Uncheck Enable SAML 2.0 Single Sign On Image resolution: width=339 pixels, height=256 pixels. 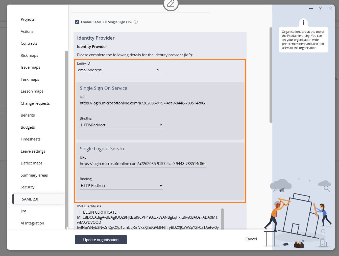click(x=77, y=22)
